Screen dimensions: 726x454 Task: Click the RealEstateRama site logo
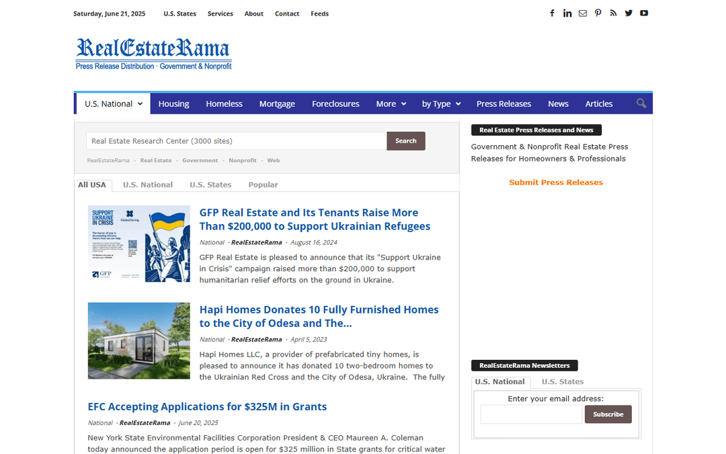point(154,54)
